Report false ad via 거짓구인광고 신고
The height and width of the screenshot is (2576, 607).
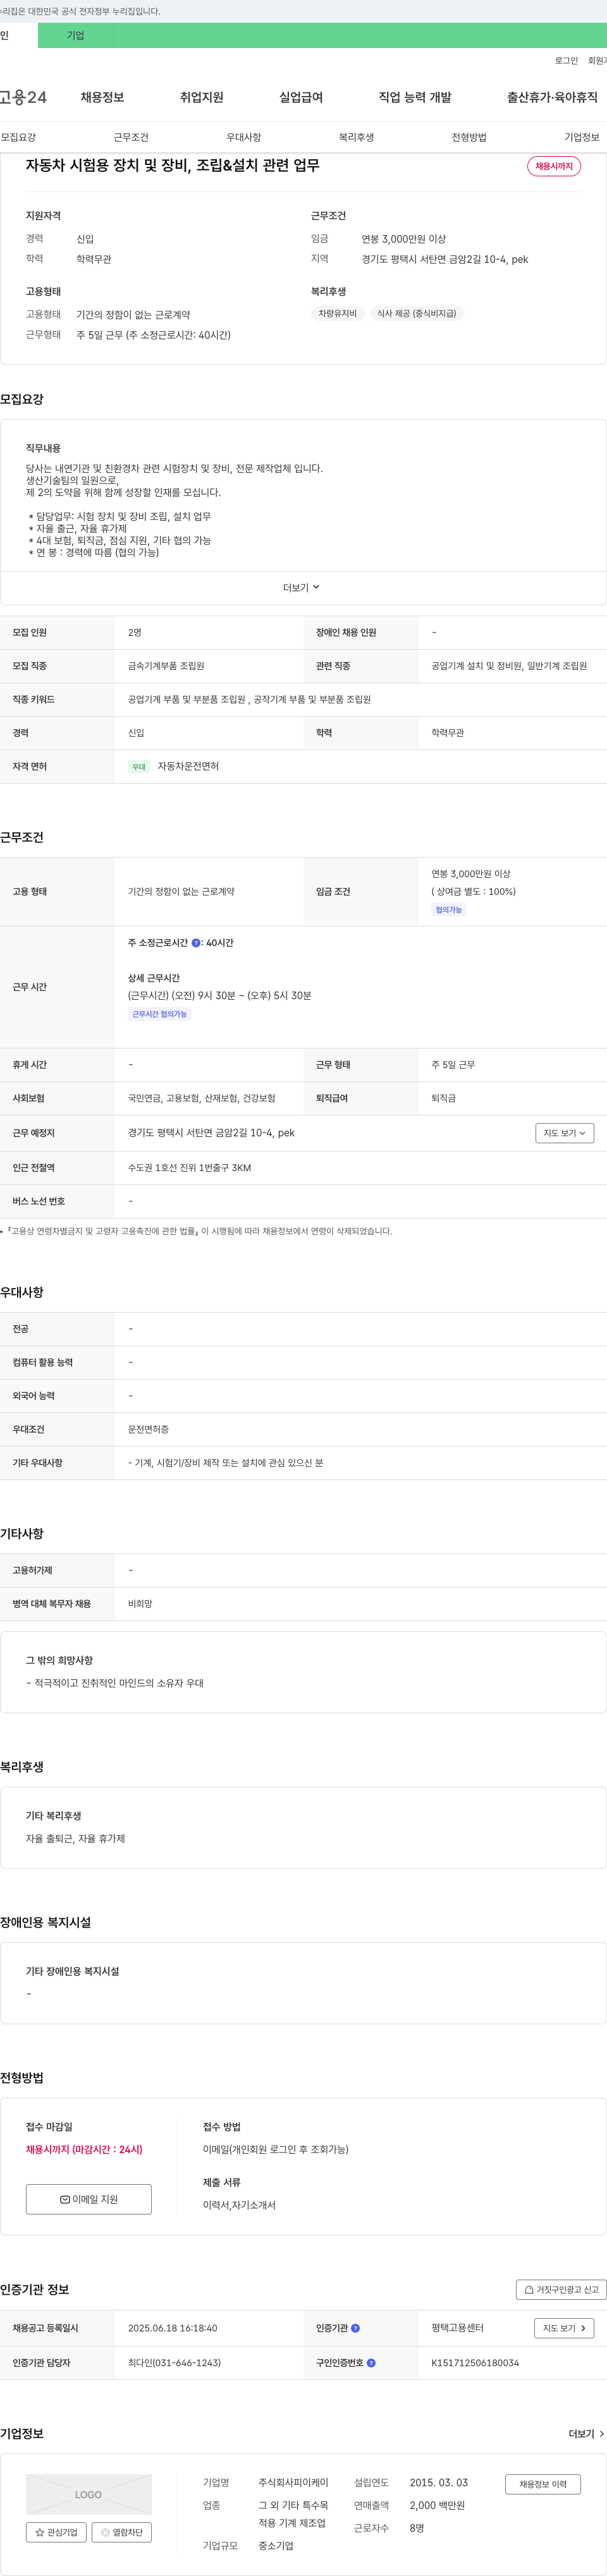[561, 2289]
